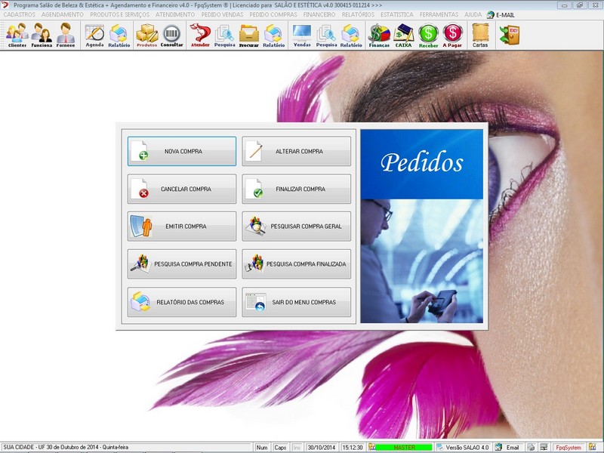This screenshot has height=453, width=604.
Task: Open the PRODUTOS E SERVIÇOS menu
Action: (120, 14)
